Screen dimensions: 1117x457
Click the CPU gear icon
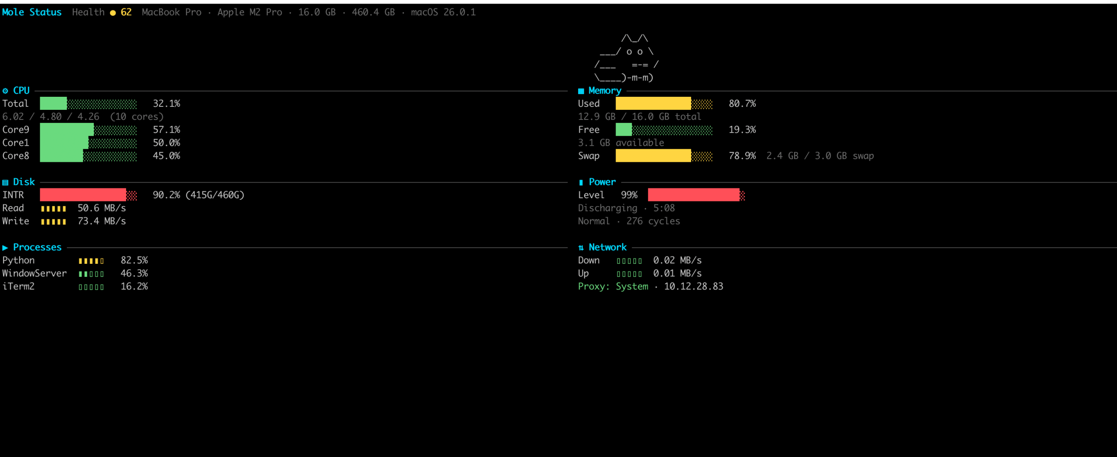pyautogui.click(x=5, y=91)
